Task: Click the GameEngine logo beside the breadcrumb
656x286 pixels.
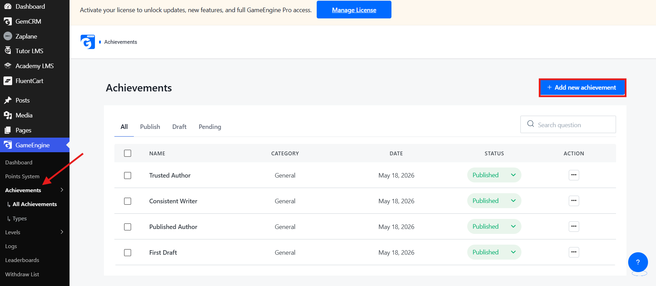Action: (x=88, y=42)
